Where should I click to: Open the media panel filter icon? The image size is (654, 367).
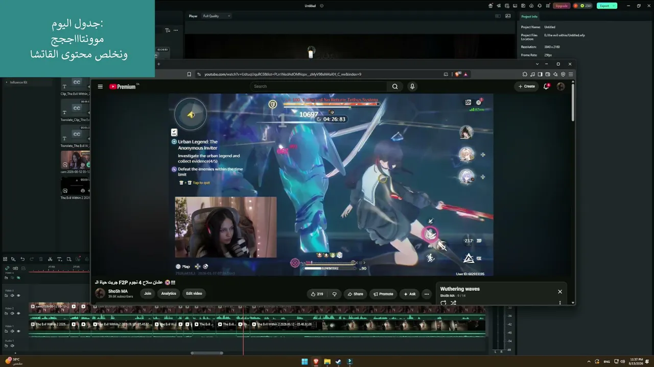168,30
